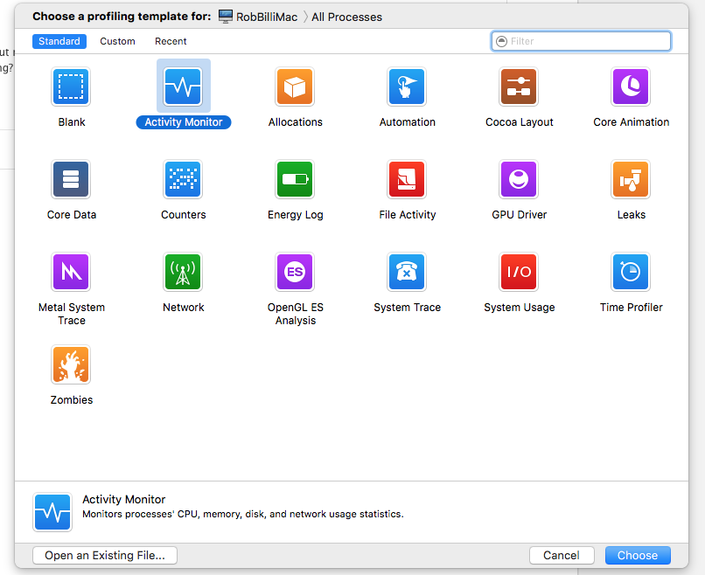Select the Counters template icon
This screenshot has width=705, height=575.
pyautogui.click(x=183, y=179)
